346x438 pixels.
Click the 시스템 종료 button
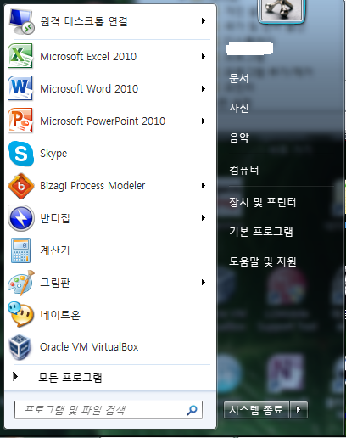[256, 409]
